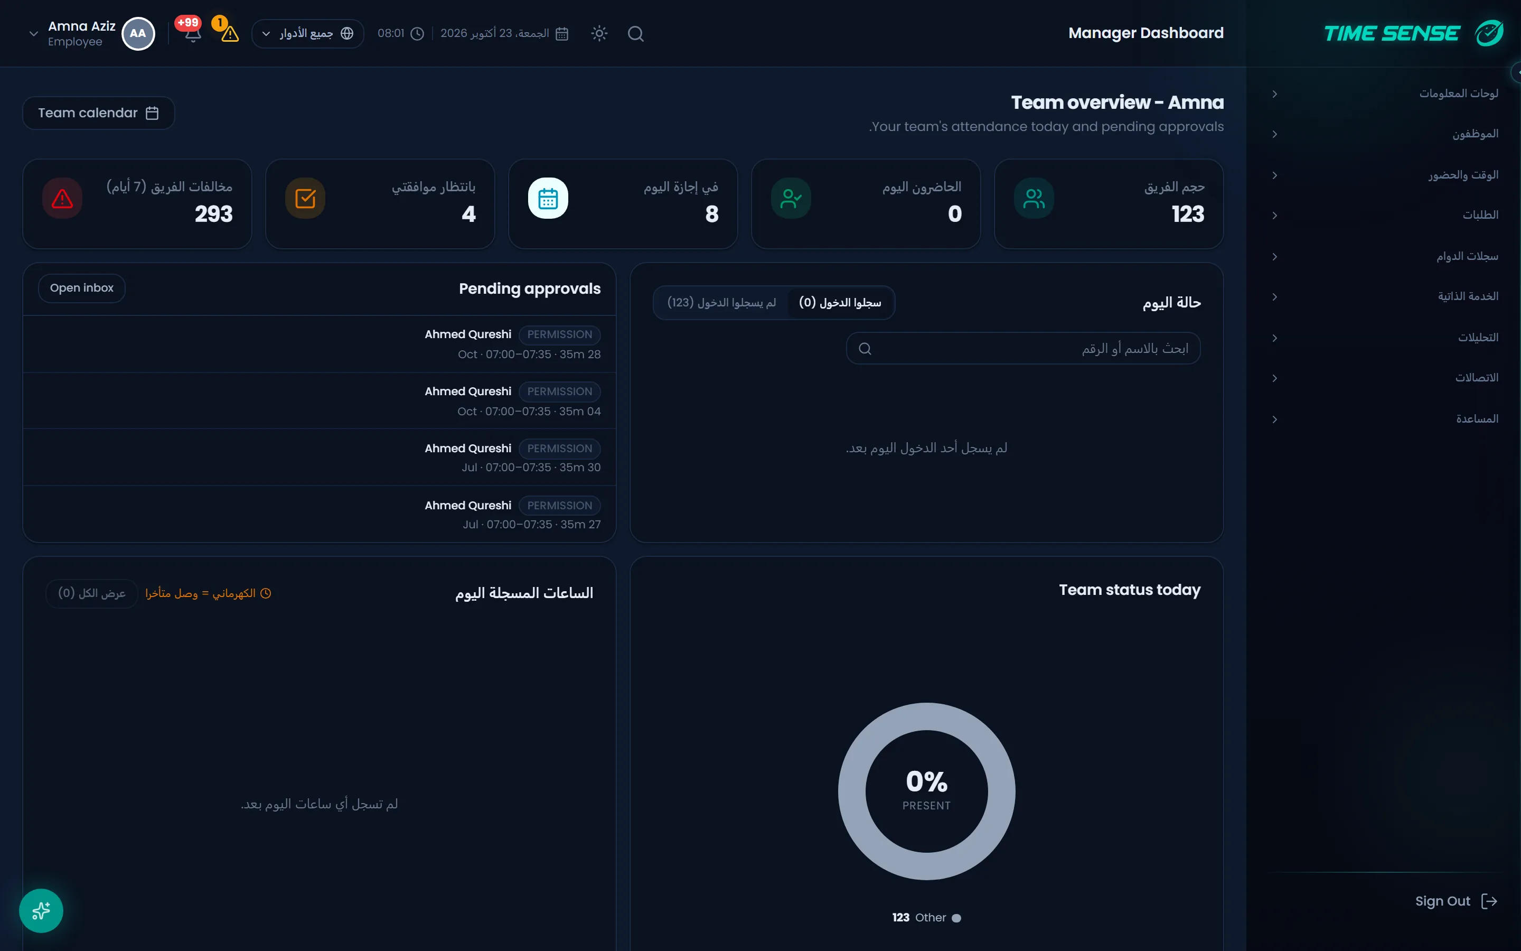Open the floating AI sparkle assistant button
This screenshot has height=951, width=1521.
point(41,910)
